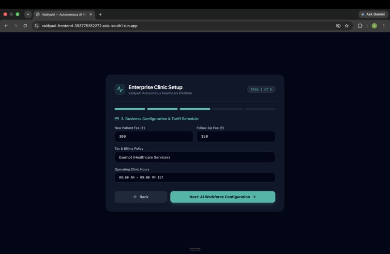The width and height of the screenshot is (390, 254).
Task: Close the VaidyaAI tab
Action: coord(90,14)
